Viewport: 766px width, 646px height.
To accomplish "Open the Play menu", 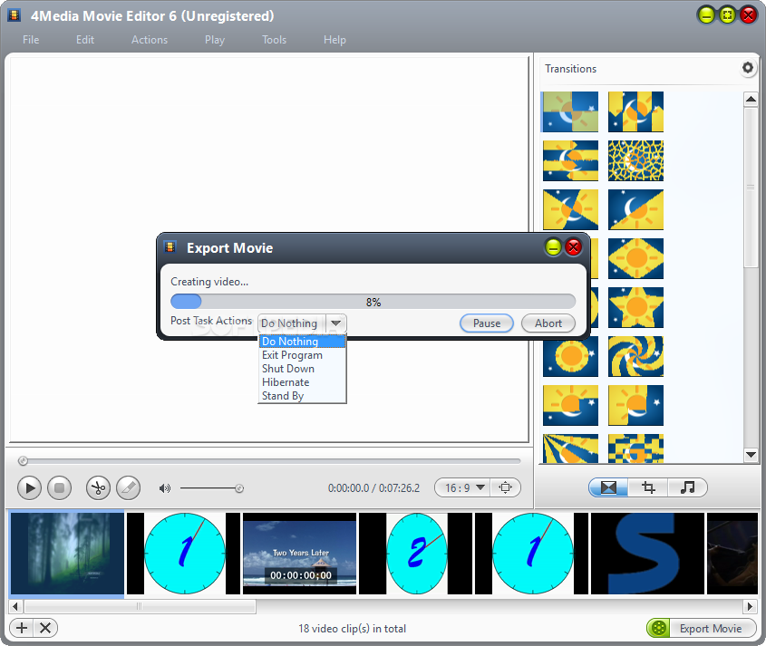I will tap(215, 40).
